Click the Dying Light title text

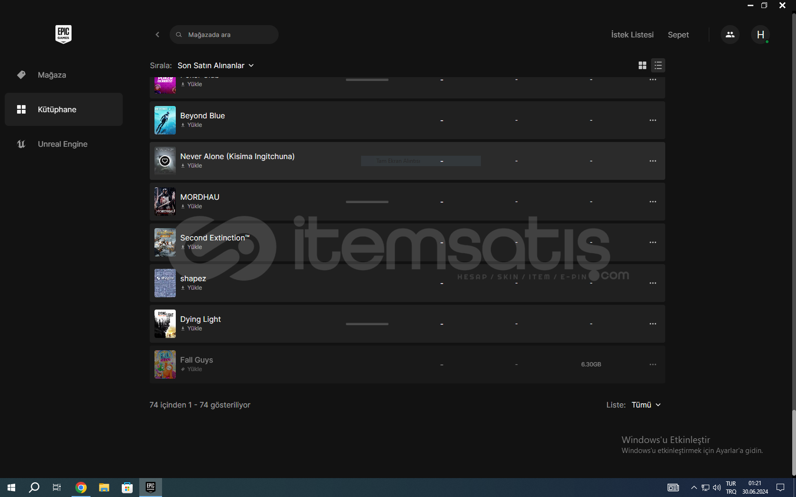(200, 319)
